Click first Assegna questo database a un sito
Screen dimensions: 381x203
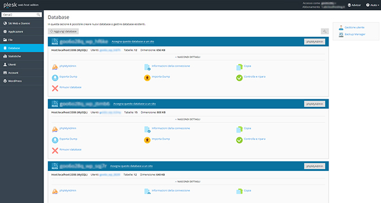click(x=133, y=42)
